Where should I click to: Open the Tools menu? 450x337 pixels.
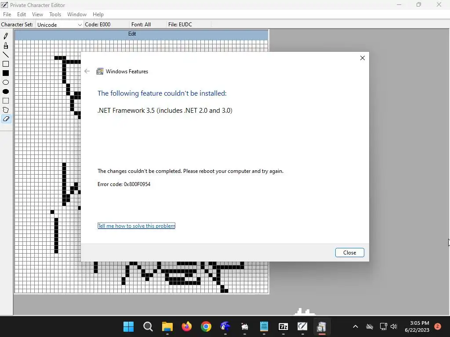pyautogui.click(x=55, y=14)
